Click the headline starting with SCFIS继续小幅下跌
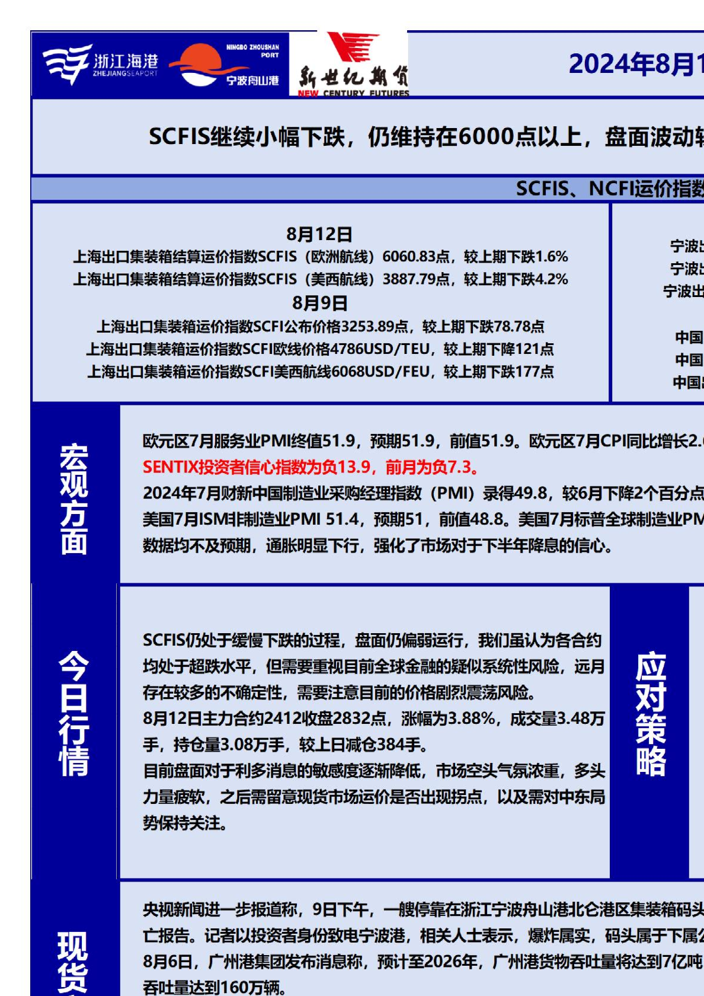The image size is (704, 996). pyautogui.click(x=425, y=137)
